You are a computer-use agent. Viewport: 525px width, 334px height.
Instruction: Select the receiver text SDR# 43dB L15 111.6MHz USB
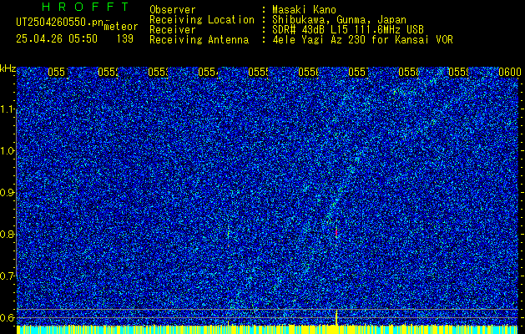[x=348, y=30]
